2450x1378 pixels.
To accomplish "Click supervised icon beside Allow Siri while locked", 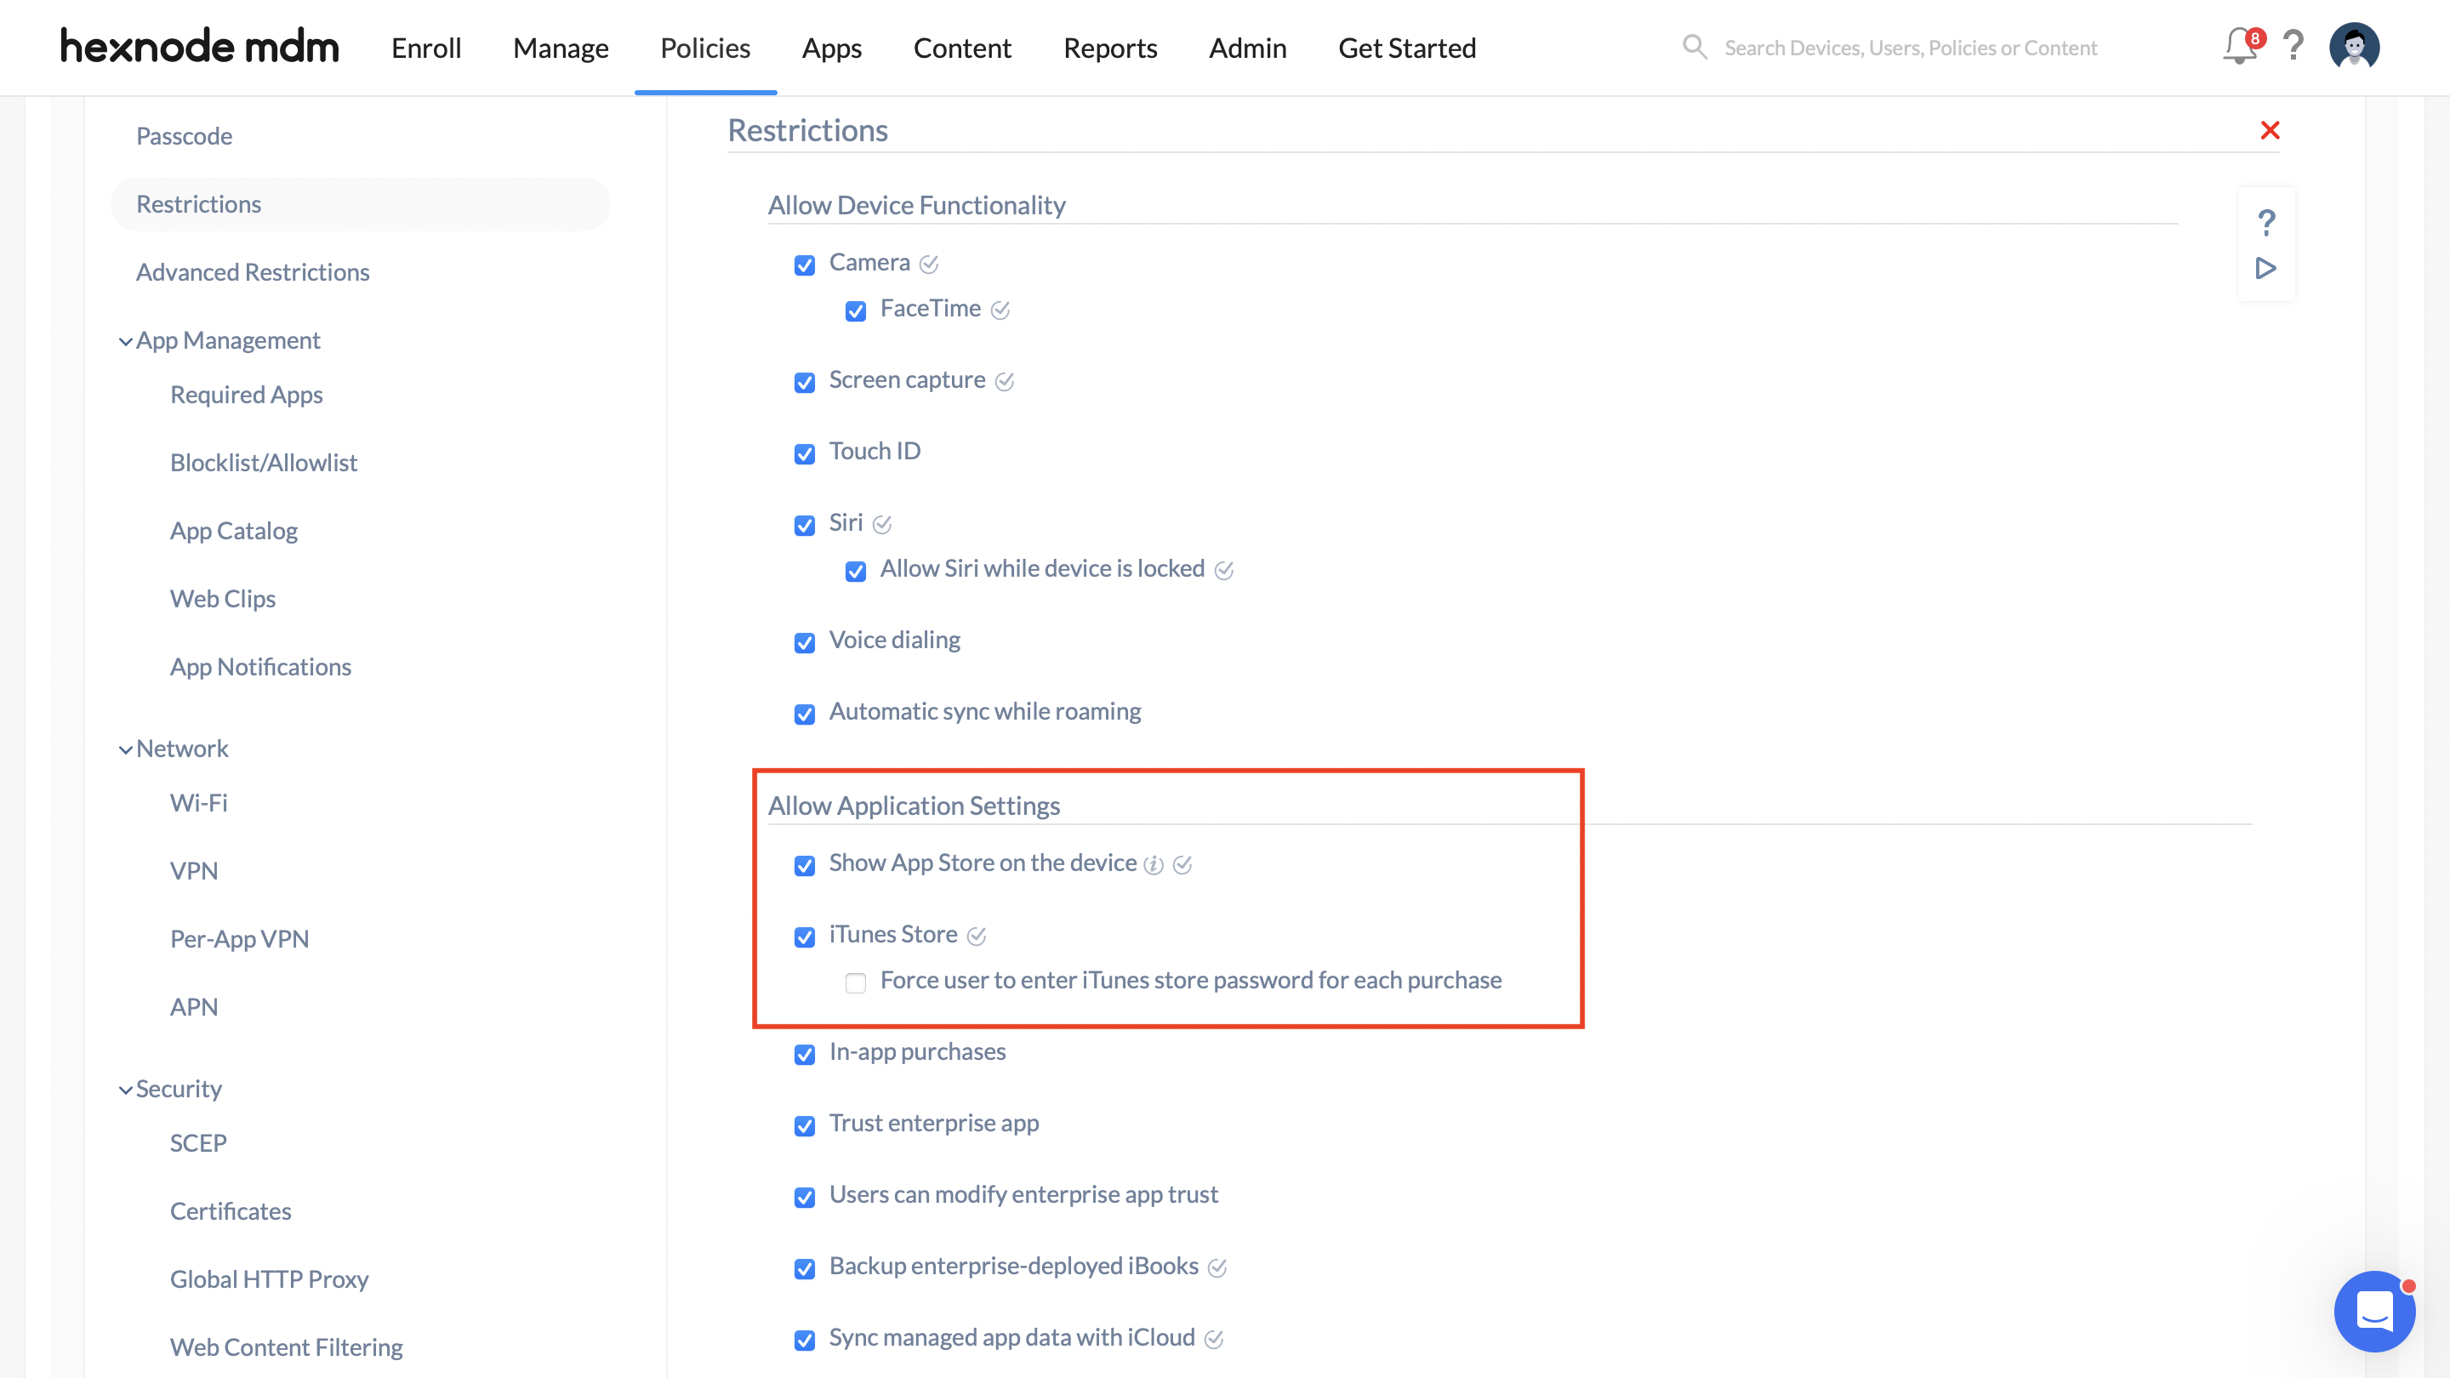I will point(1224,571).
